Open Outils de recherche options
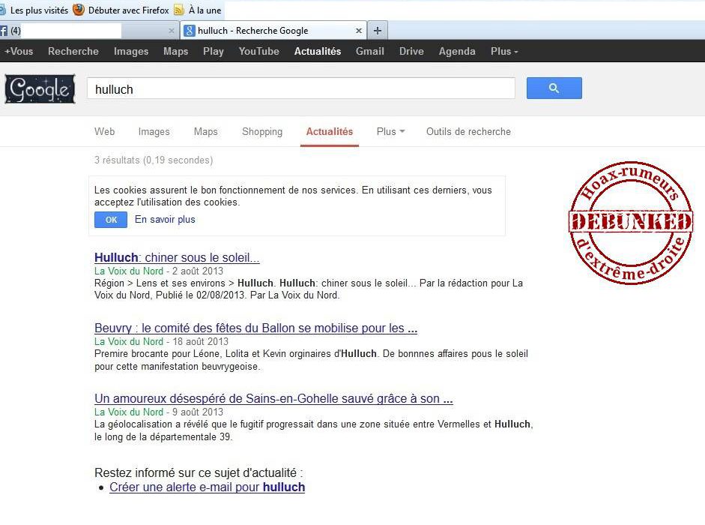 [468, 131]
